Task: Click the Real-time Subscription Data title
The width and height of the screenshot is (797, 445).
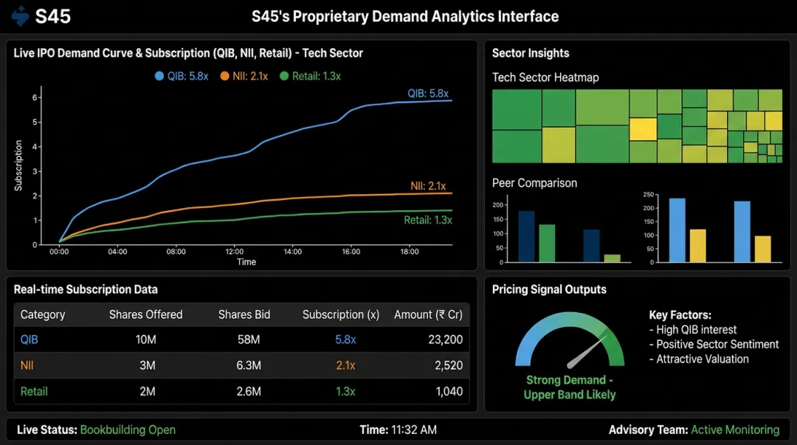Action: tap(86, 290)
